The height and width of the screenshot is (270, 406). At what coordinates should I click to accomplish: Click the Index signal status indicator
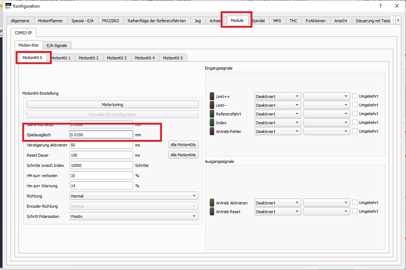pos(212,123)
